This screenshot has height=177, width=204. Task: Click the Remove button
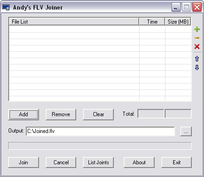click(61, 114)
